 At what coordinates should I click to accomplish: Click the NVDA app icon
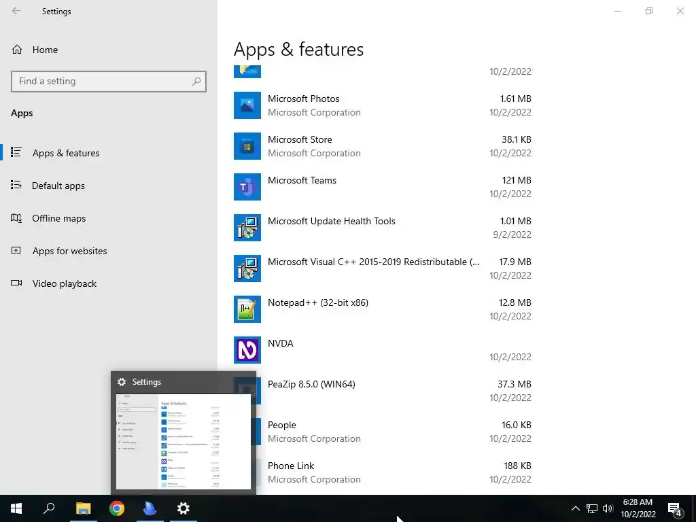[247, 350]
